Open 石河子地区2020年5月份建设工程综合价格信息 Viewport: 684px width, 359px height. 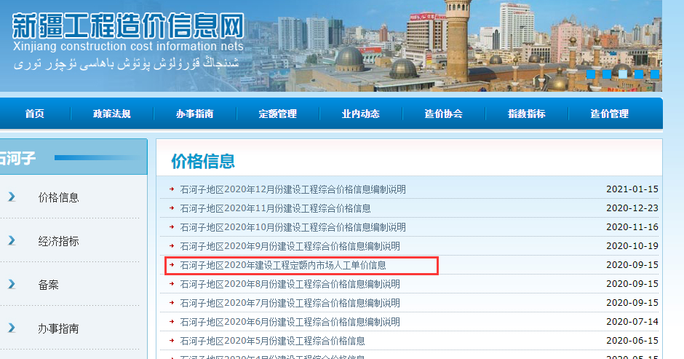point(273,341)
